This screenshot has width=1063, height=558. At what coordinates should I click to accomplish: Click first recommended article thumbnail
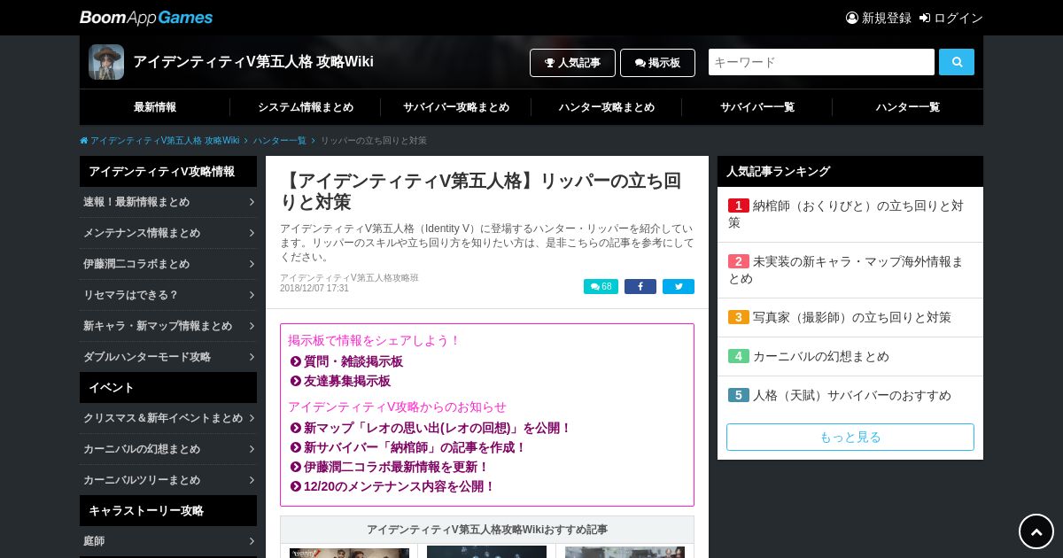[349, 553]
